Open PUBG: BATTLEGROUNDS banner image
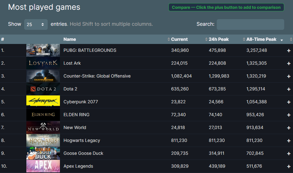Viewport: 293px width, 173px height. click(x=43, y=50)
